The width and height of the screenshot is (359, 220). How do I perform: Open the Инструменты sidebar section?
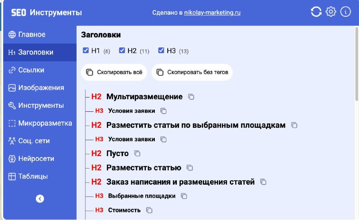coord(40,106)
